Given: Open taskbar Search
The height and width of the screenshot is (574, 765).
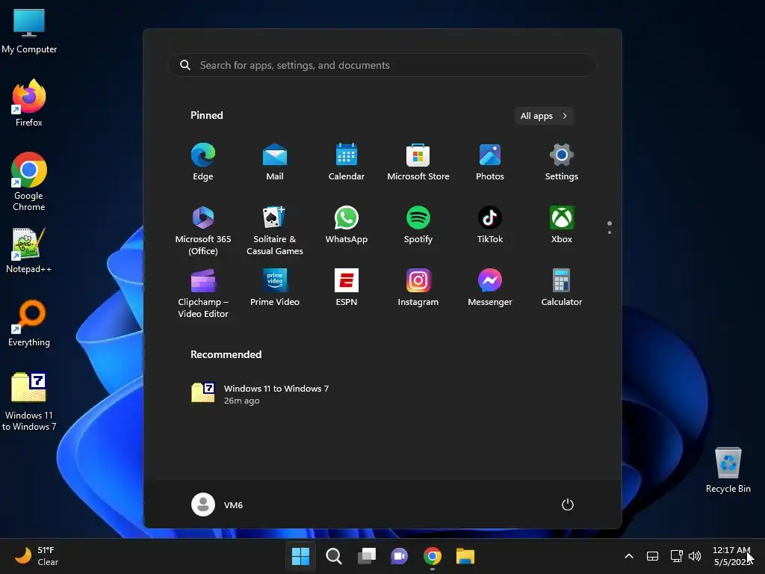Looking at the screenshot, I should pos(334,556).
